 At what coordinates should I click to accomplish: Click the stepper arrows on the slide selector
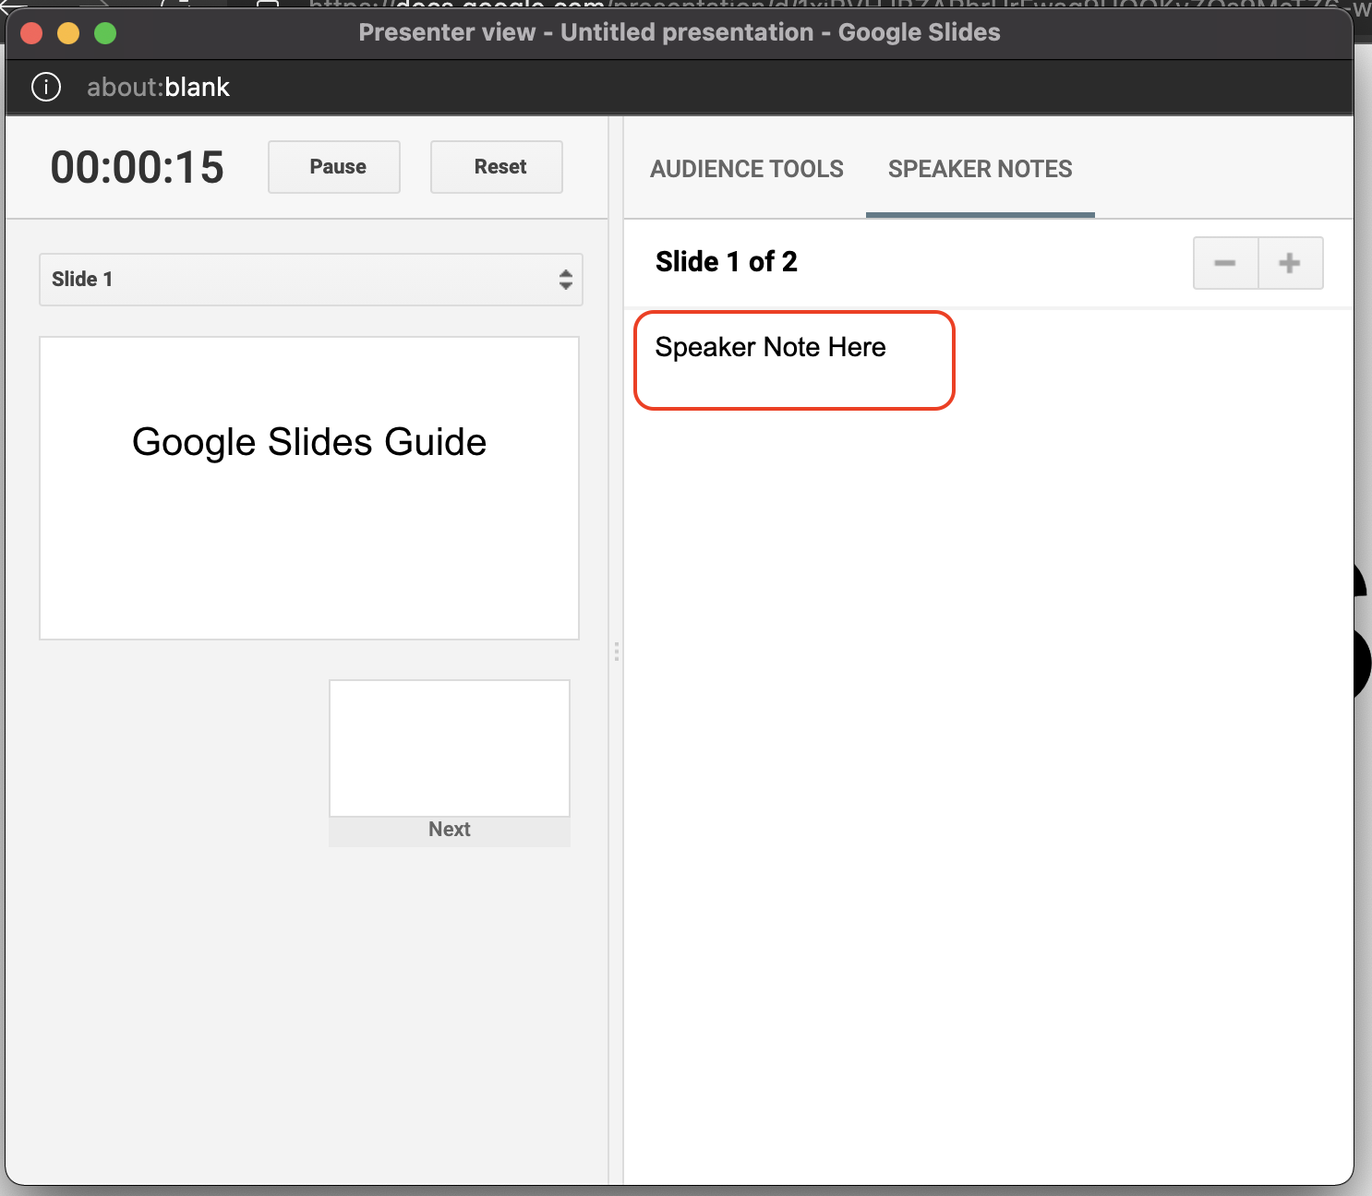(x=565, y=279)
